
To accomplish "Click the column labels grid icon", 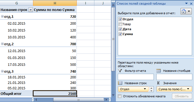I will [x=159, y=71].
